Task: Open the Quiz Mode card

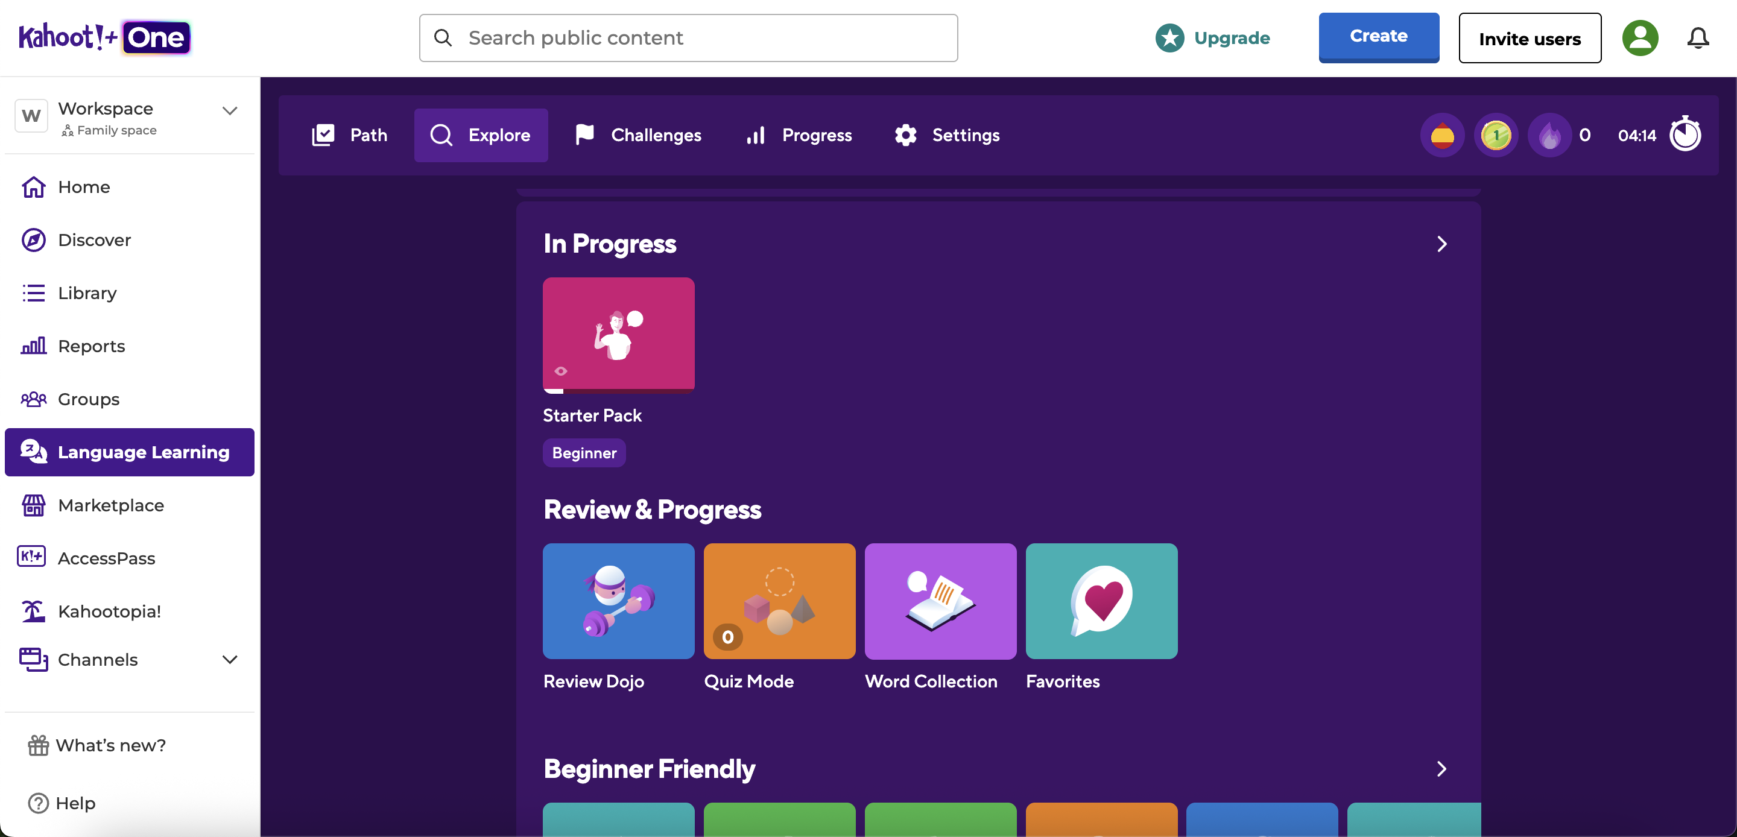Action: tap(779, 601)
